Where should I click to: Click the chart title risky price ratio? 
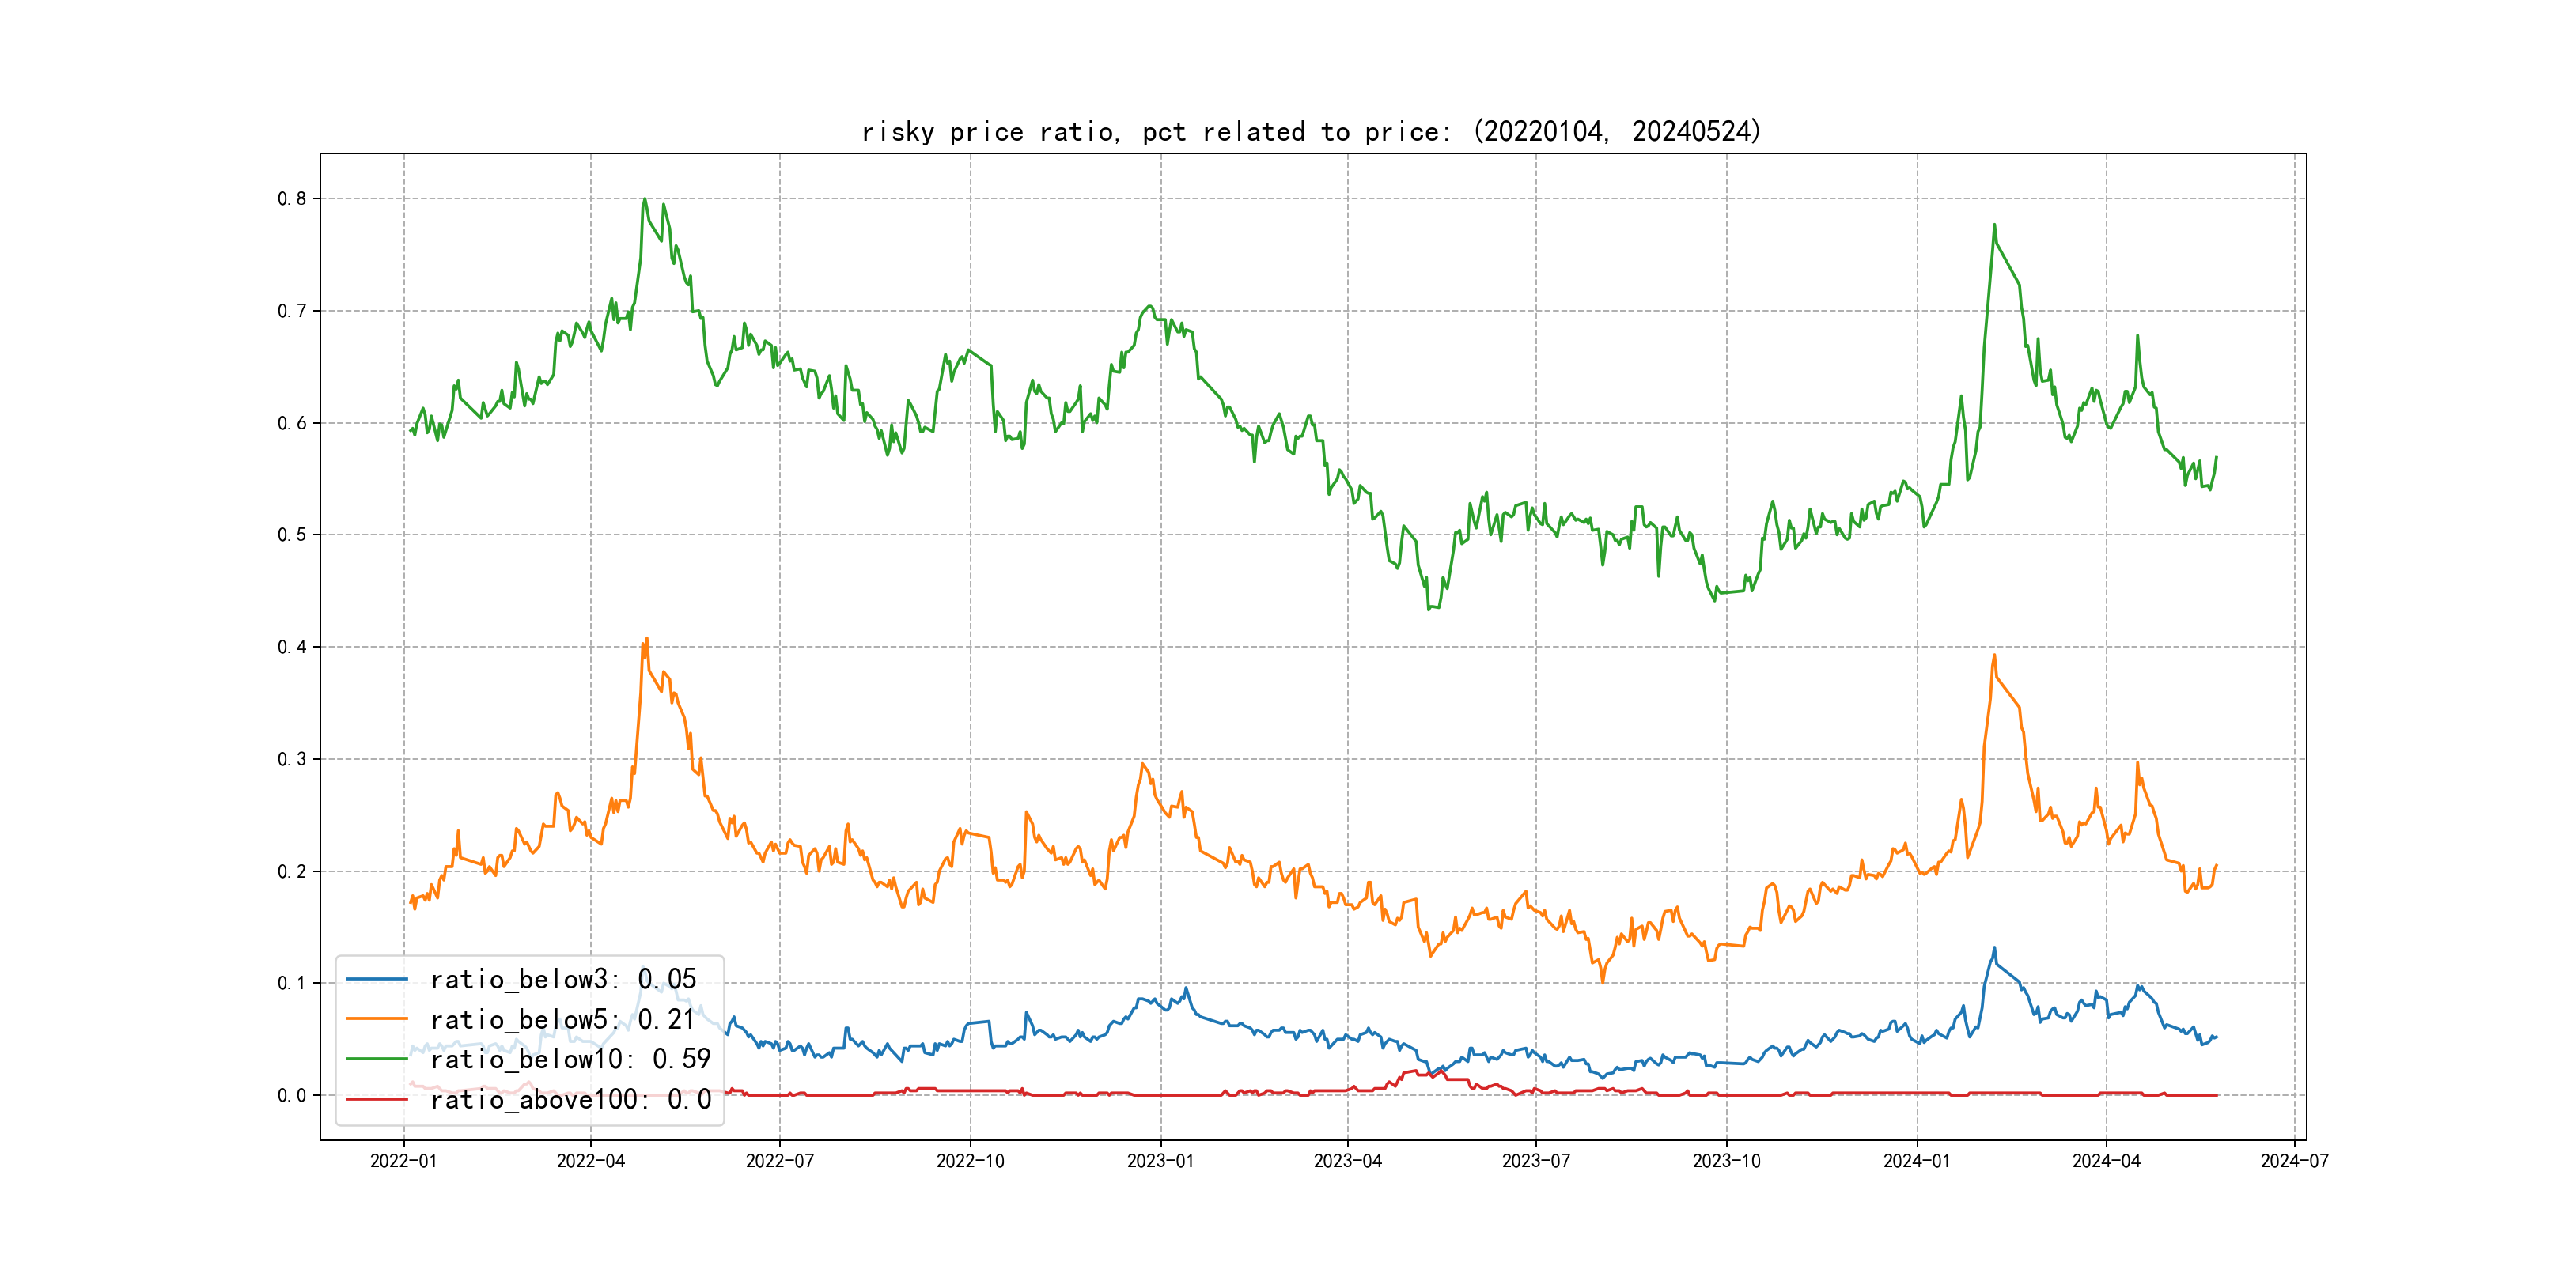[1310, 131]
